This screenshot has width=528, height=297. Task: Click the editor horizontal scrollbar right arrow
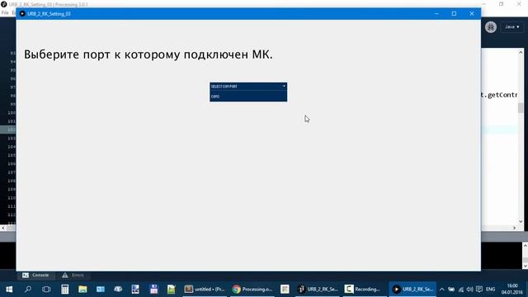pyautogui.click(x=514, y=228)
